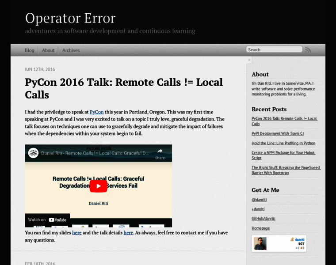
Task: Go to the Blog nav item
Action: pyautogui.click(x=30, y=50)
